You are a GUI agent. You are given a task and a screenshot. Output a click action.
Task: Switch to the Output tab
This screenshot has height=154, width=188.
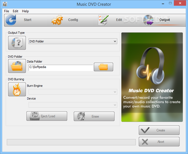click(x=165, y=20)
